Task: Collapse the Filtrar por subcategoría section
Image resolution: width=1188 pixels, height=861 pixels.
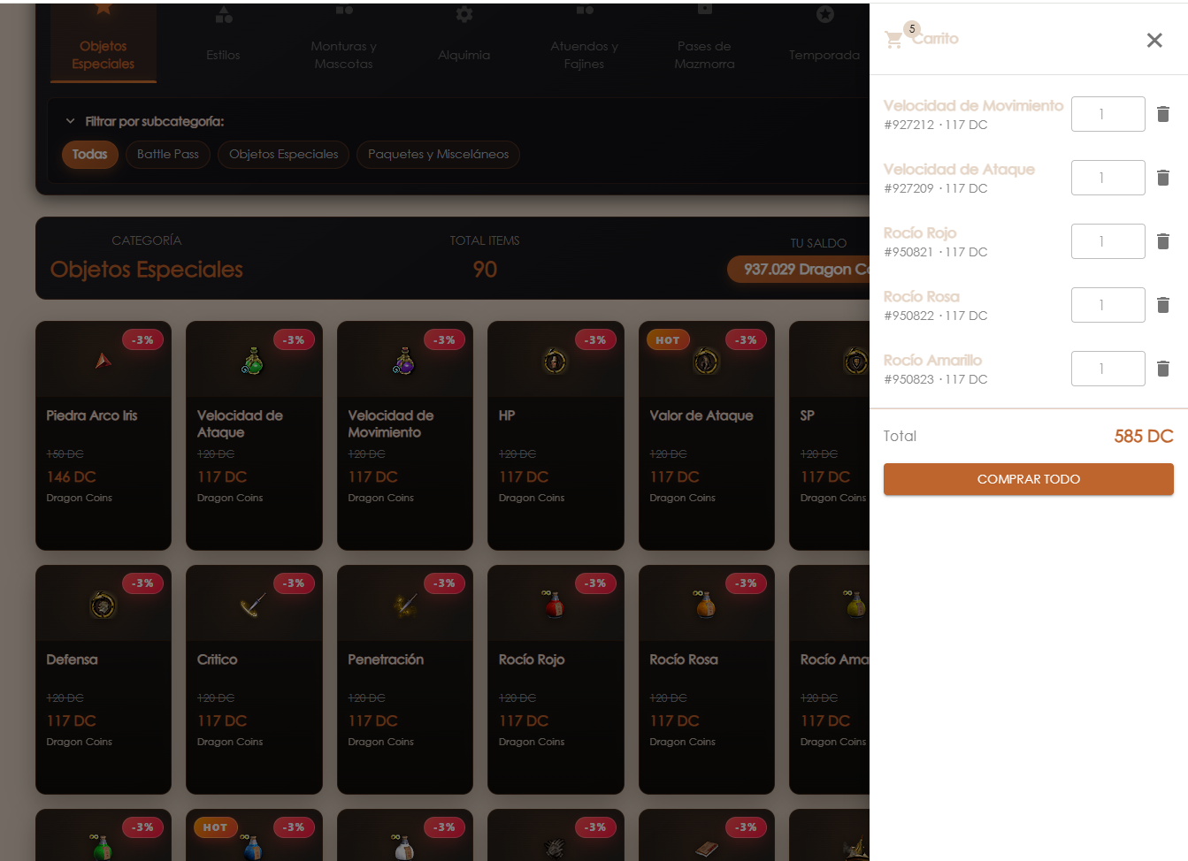Action: pyautogui.click(x=70, y=121)
